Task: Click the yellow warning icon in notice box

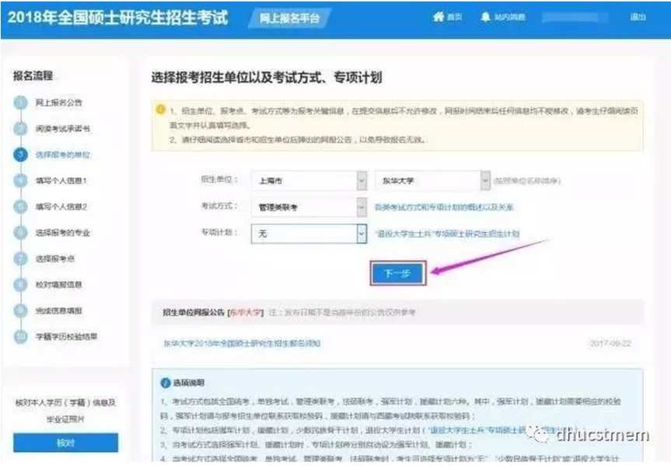Action: click(160, 110)
